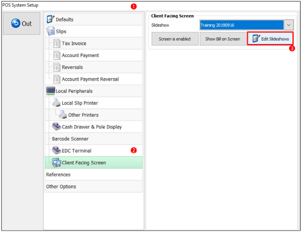Click the Local Peripherals port icon
This screenshot has height=232, width=302.
coord(50,91)
